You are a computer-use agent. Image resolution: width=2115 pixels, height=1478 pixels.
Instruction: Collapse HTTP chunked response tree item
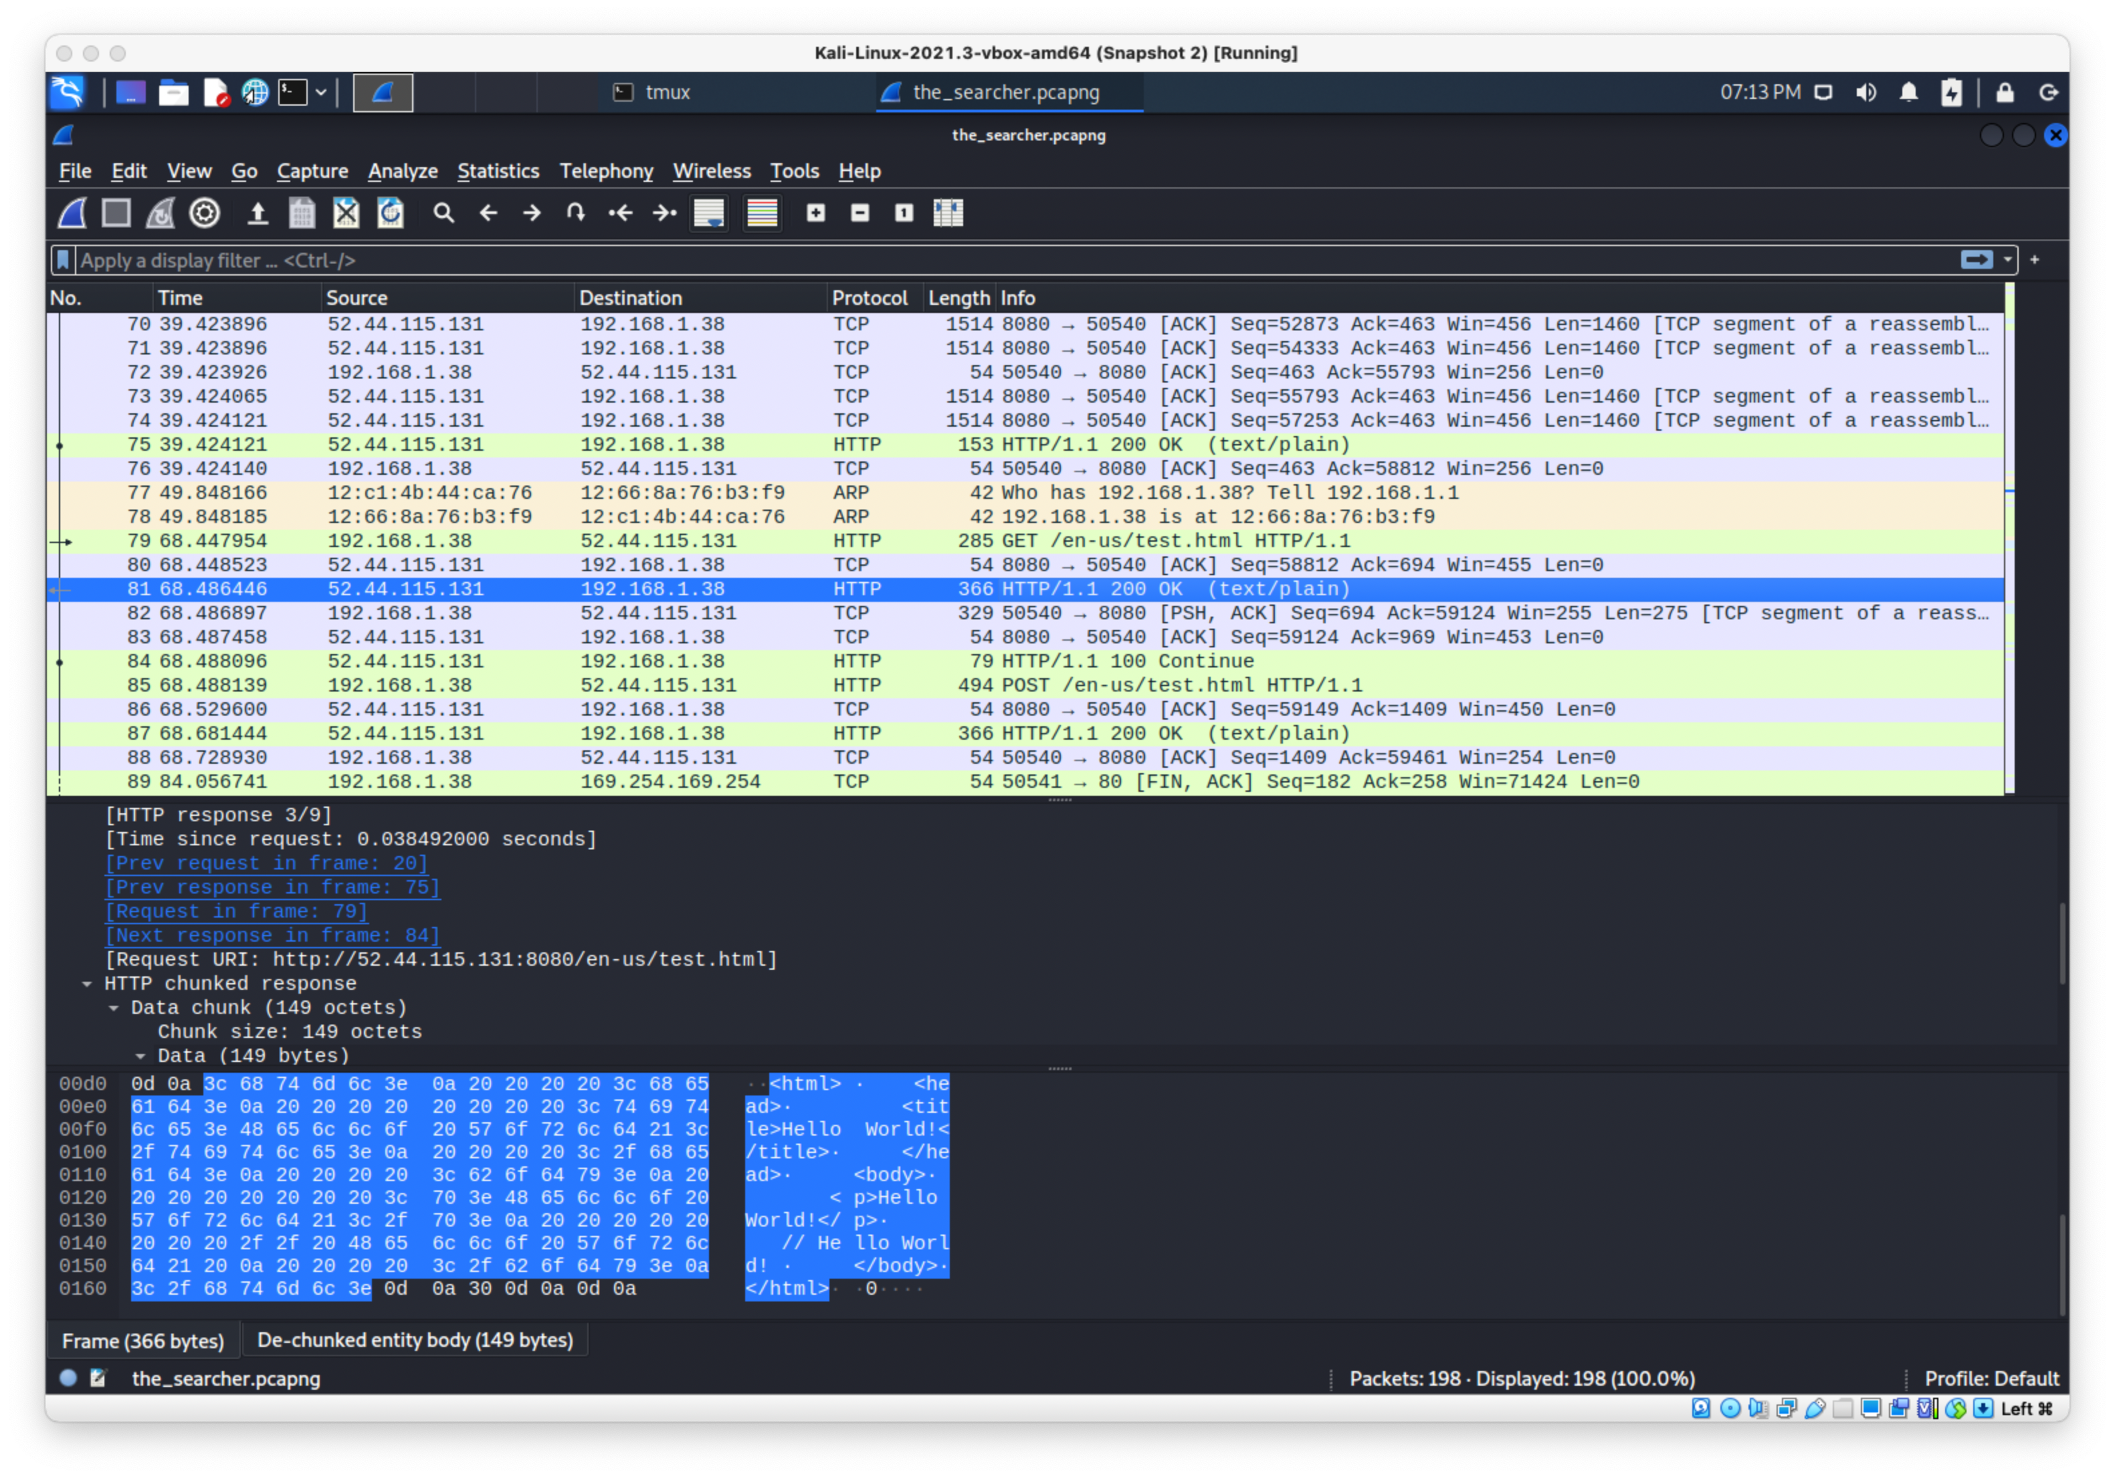pos(86,984)
